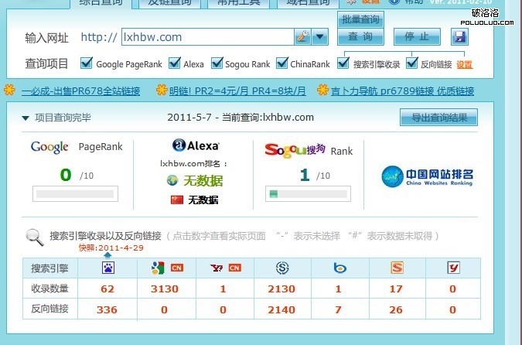Open the 设置 link beside 反向链接
The height and width of the screenshot is (345, 522).
tap(464, 65)
